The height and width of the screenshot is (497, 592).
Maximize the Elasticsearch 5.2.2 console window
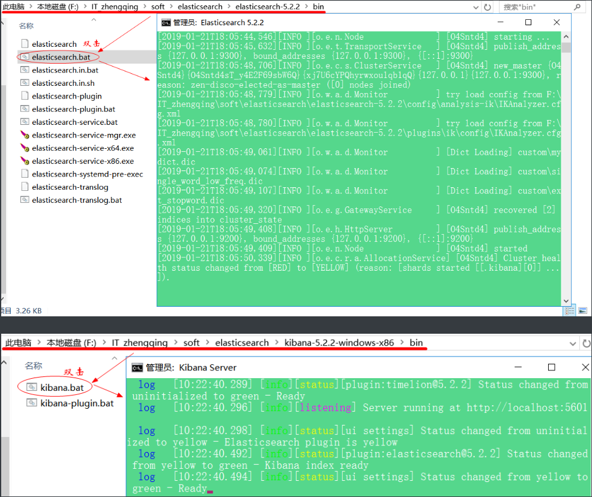[528, 22]
